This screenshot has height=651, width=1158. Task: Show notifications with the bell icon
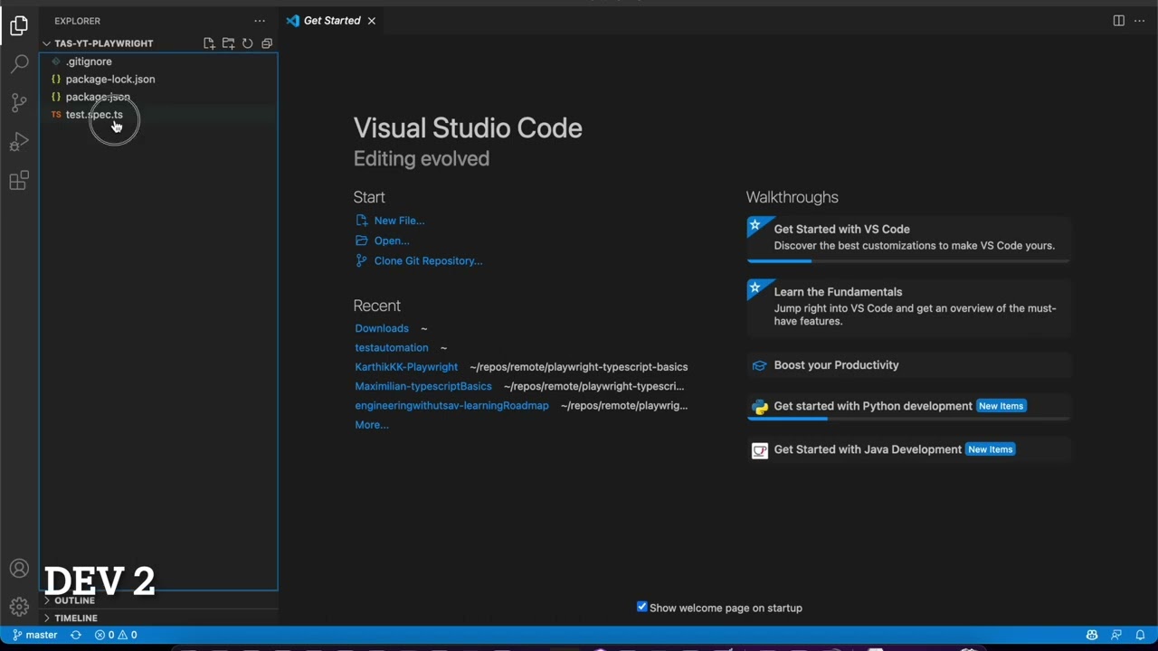click(x=1141, y=635)
